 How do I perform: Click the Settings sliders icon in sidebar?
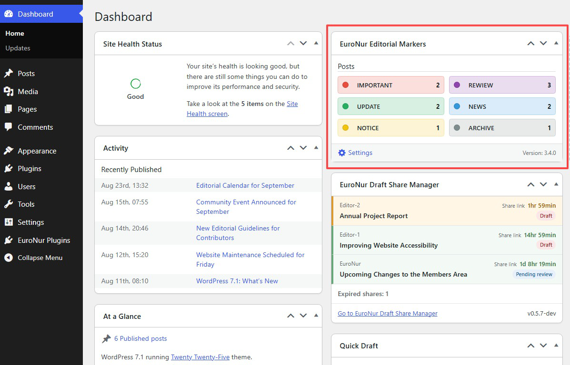coord(9,222)
